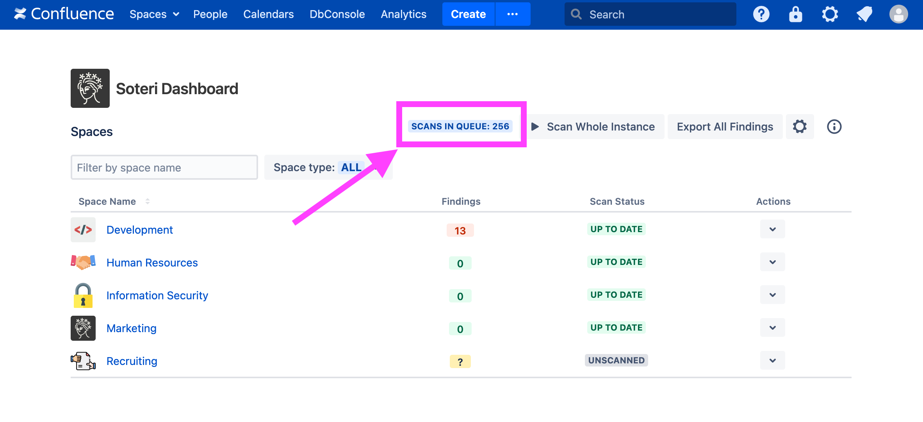The image size is (923, 422).
Task: Go to Analytics in top navigation
Action: pos(403,14)
